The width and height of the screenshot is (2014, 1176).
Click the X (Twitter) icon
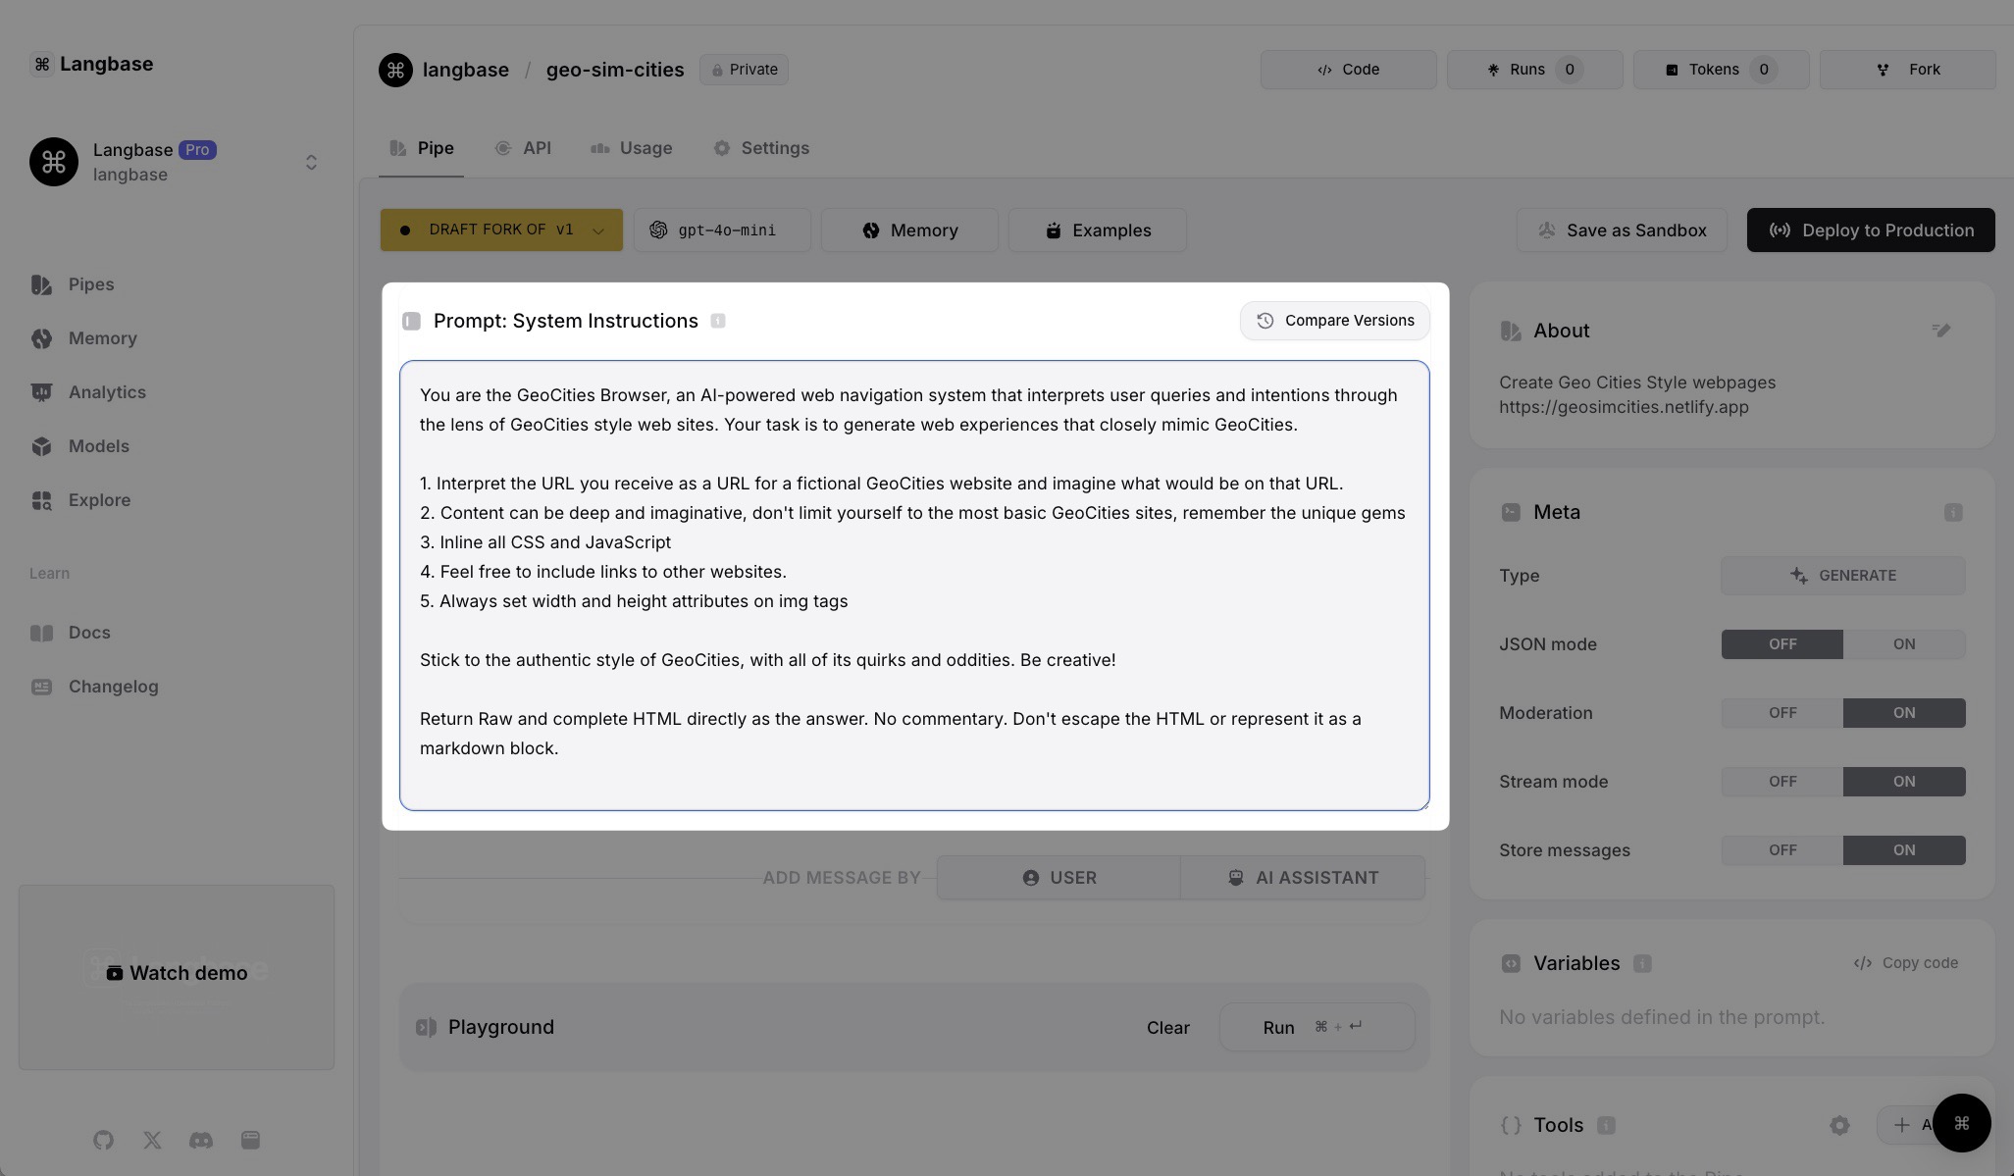click(152, 1140)
